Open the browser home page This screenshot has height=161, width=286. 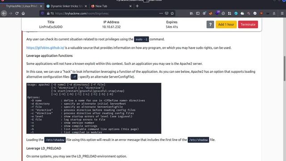pos(23,13)
